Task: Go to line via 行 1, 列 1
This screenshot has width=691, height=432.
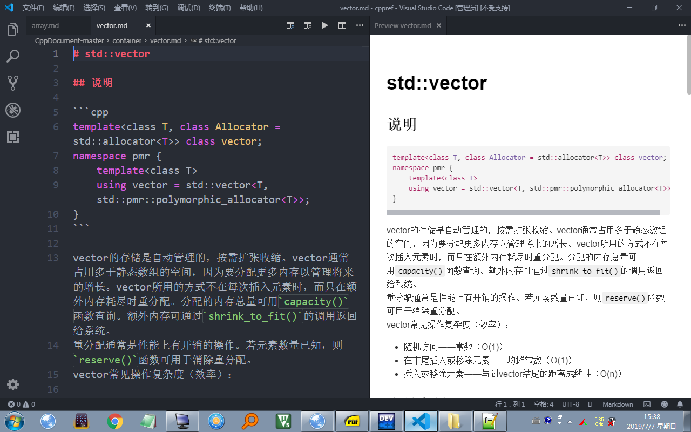Action: 510,404
